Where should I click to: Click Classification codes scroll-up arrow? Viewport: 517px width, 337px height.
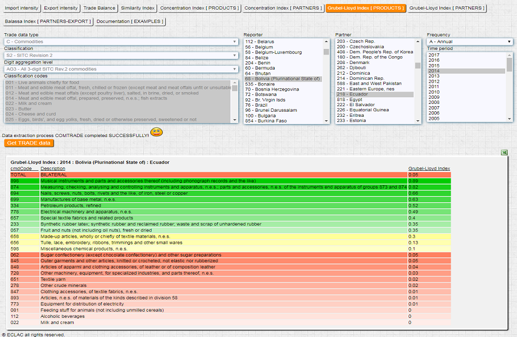click(x=235, y=83)
